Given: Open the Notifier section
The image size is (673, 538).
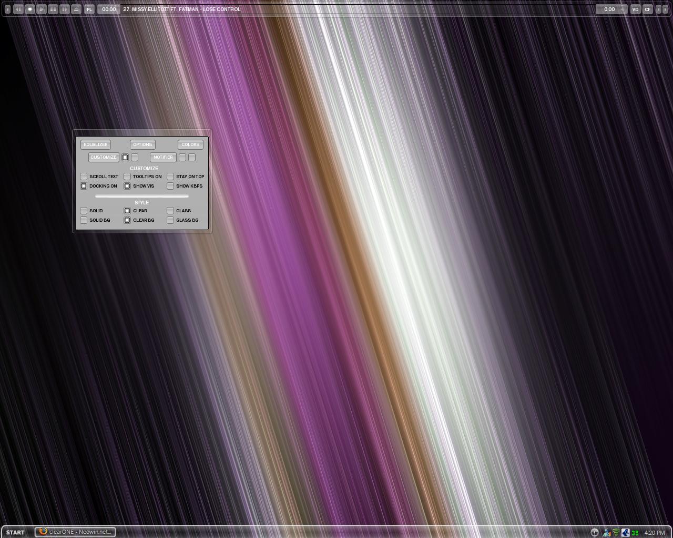Looking at the screenshot, I should tap(163, 157).
